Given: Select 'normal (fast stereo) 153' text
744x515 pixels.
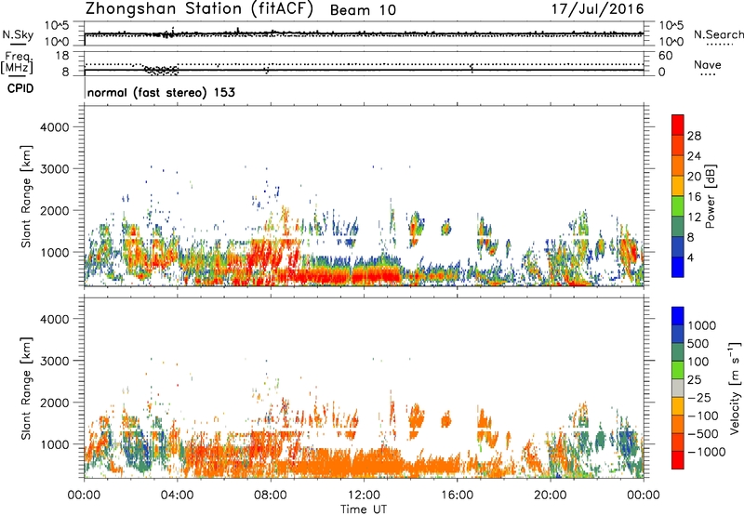Looking at the screenshot, I should point(161,92).
